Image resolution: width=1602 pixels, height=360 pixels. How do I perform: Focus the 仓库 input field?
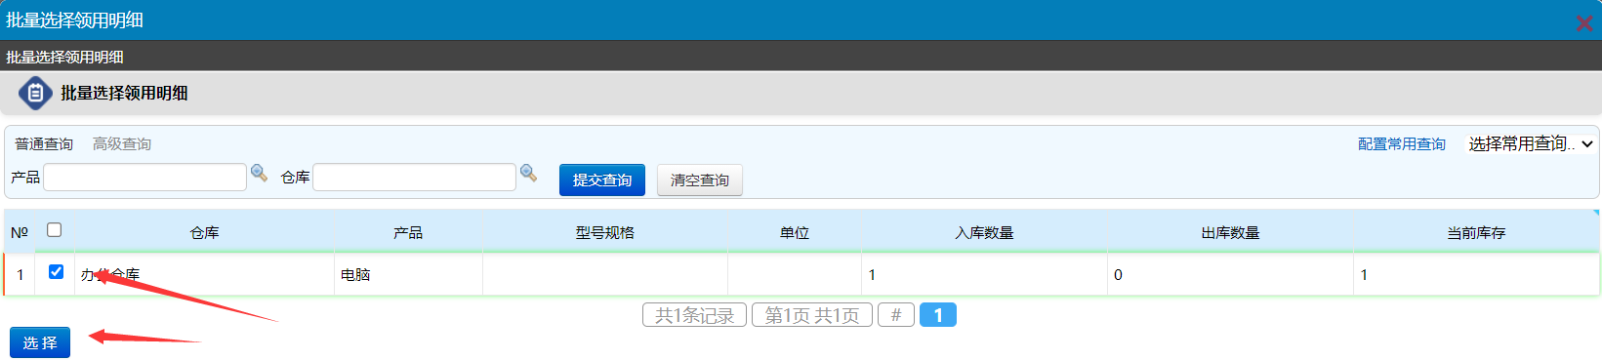(414, 177)
